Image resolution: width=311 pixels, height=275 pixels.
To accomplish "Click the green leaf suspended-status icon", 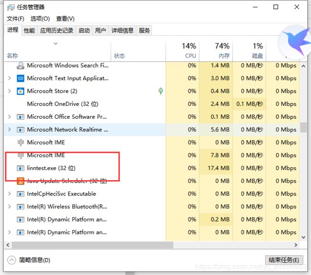I will [x=161, y=91].
